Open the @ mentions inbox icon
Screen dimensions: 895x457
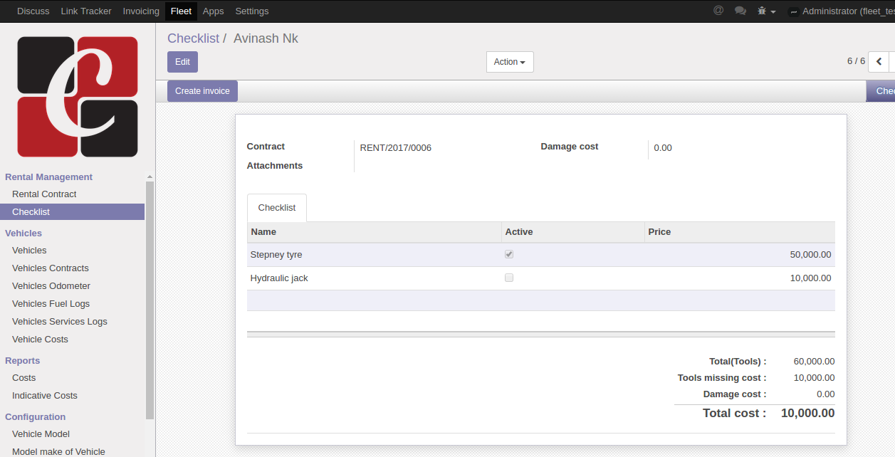tap(718, 11)
